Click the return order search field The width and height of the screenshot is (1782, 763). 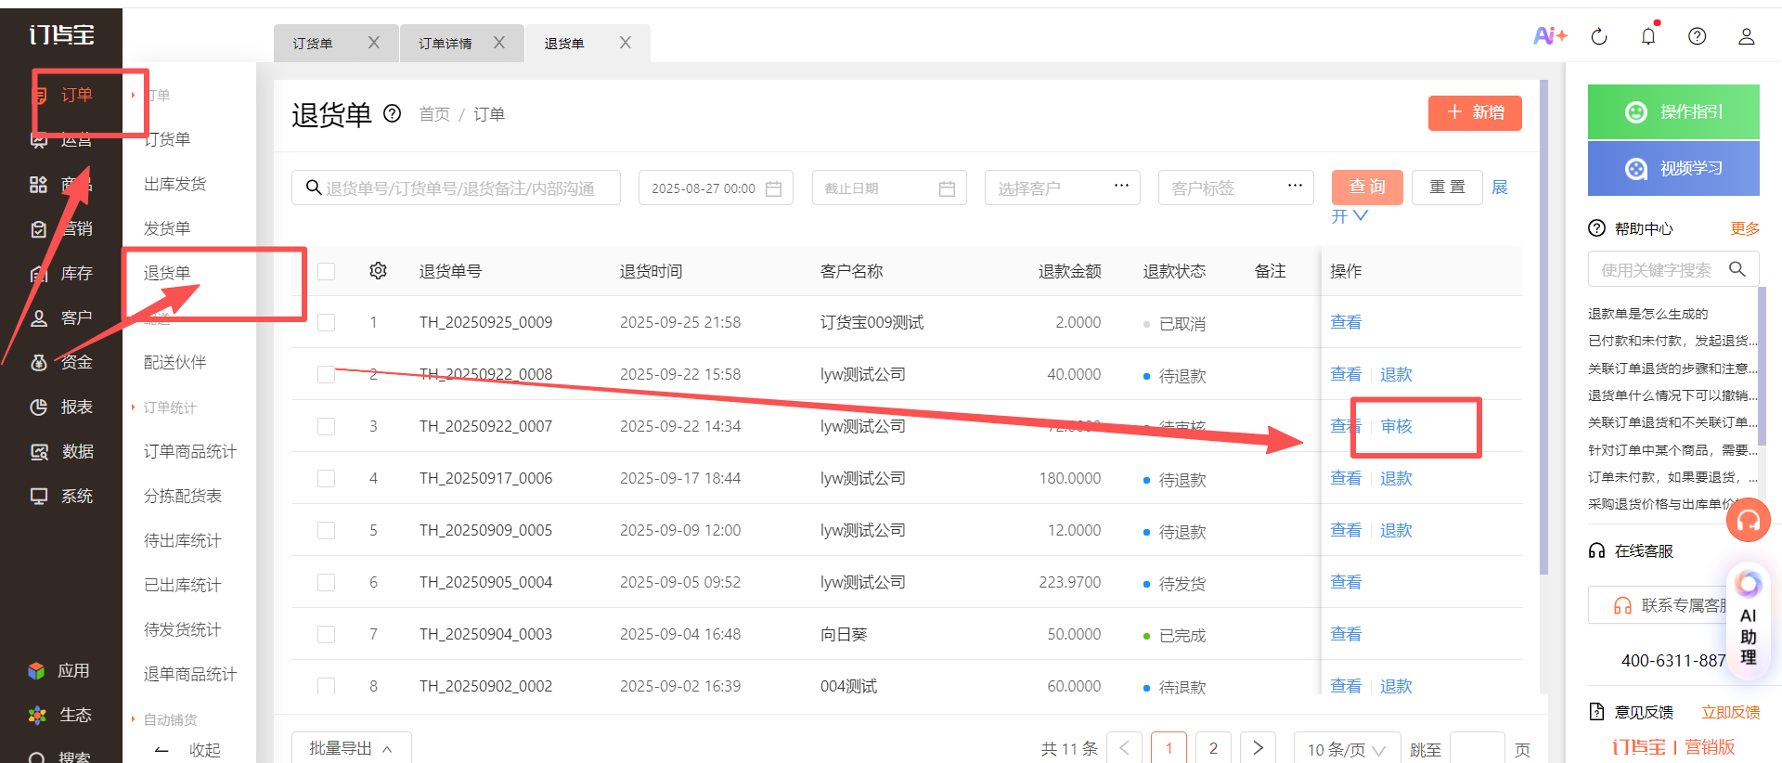click(456, 188)
